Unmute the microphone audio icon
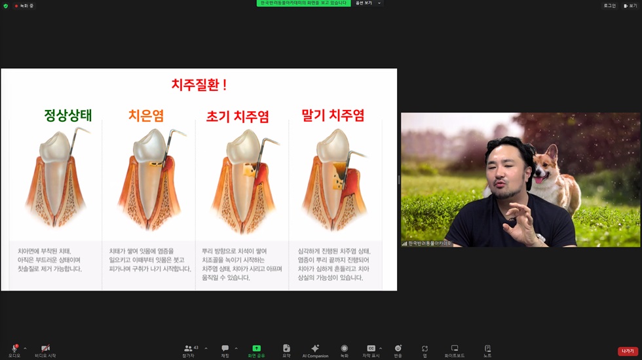642x360 pixels. pyautogui.click(x=14, y=348)
